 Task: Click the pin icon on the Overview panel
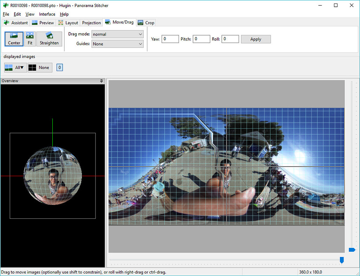[101, 81]
